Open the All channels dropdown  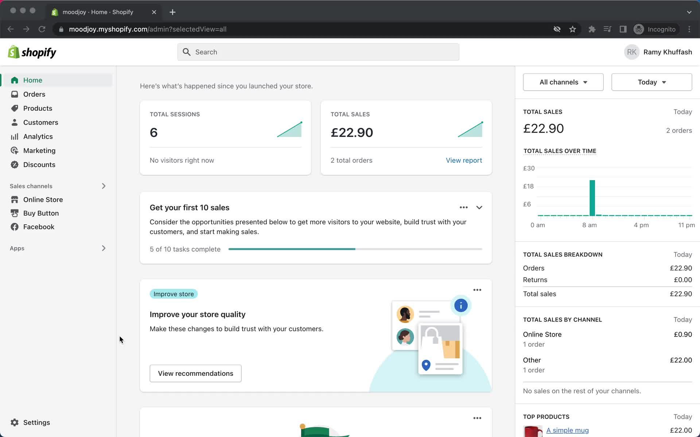tap(563, 82)
